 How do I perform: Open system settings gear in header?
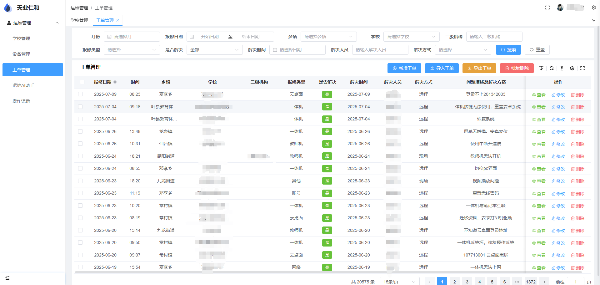(594, 8)
